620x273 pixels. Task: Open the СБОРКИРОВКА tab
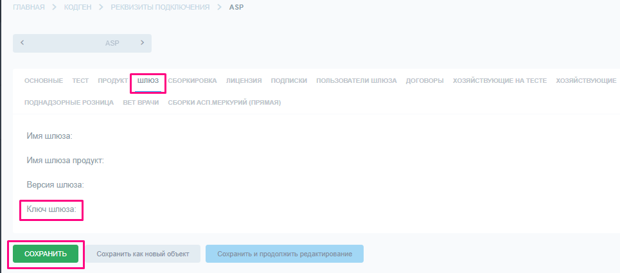[192, 80]
